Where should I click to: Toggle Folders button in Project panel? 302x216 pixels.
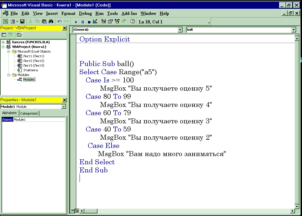[19, 35]
